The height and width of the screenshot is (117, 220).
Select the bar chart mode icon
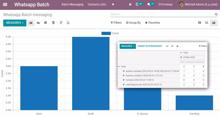[31, 23]
